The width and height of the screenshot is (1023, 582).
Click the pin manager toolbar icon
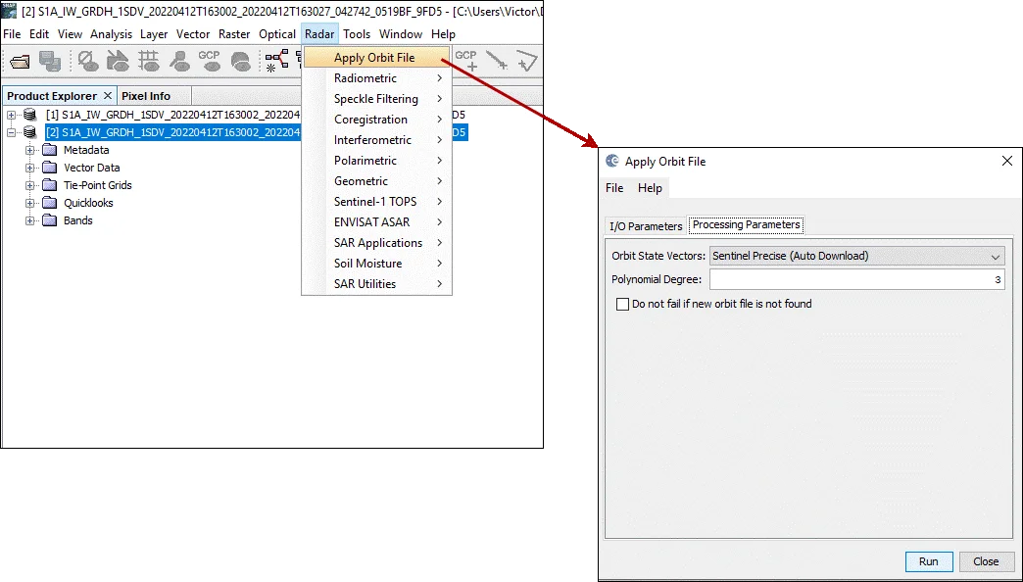click(180, 61)
